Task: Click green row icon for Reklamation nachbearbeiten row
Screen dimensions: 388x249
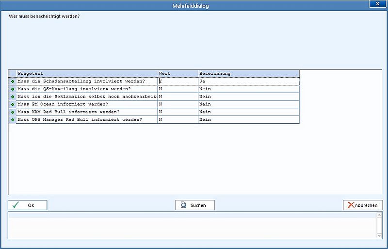Action: coord(13,97)
